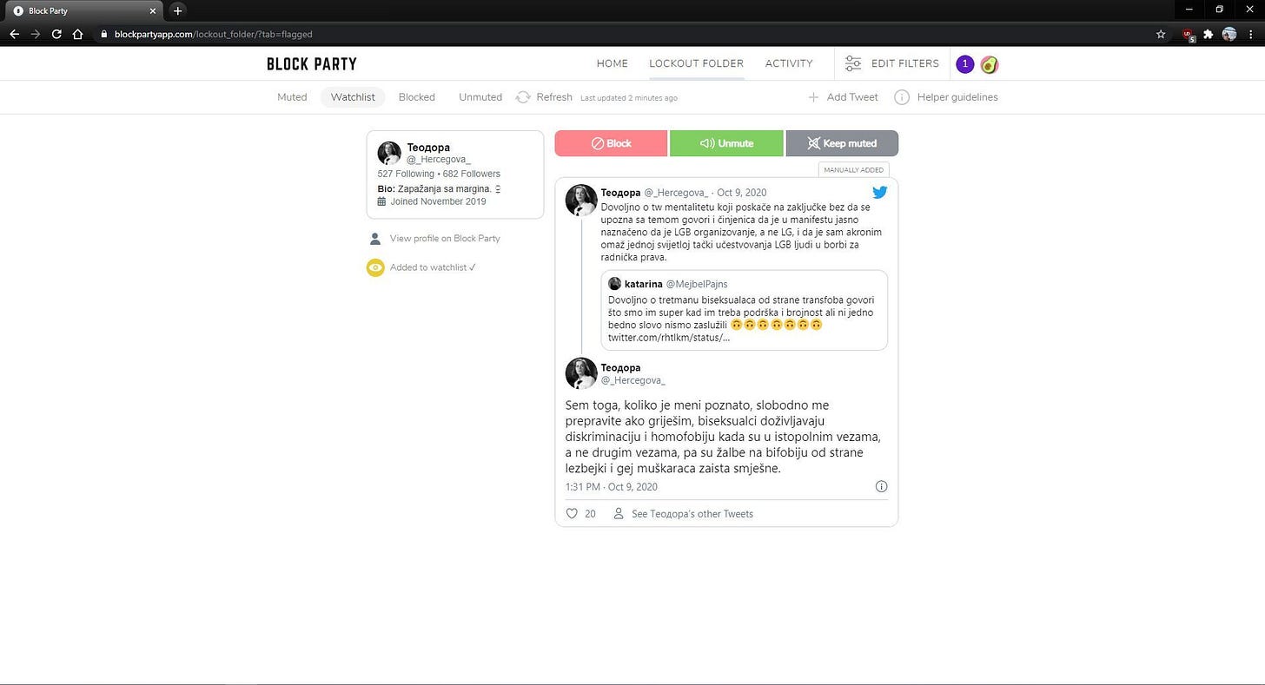Click 527 Following • 682 Followers text
1265x685 pixels.
pyautogui.click(x=439, y=174)
